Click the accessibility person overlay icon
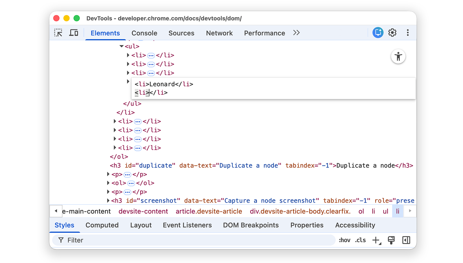Viewport: 463px width, 263px height. (398, 56)
